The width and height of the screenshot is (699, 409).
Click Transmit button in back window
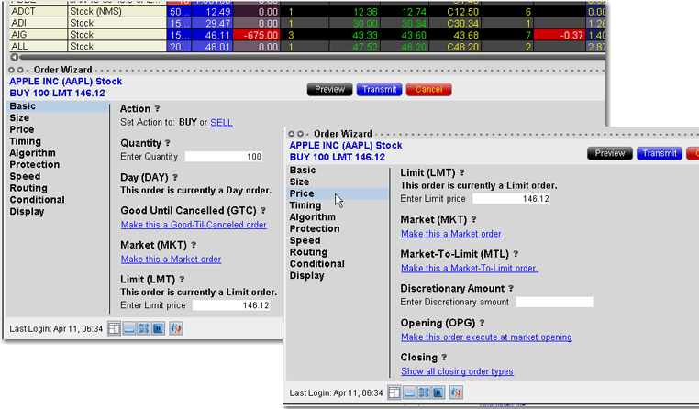coord(380,89)
